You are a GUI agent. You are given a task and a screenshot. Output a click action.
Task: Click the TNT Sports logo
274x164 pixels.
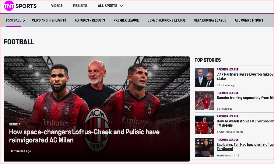pos(20,6)
